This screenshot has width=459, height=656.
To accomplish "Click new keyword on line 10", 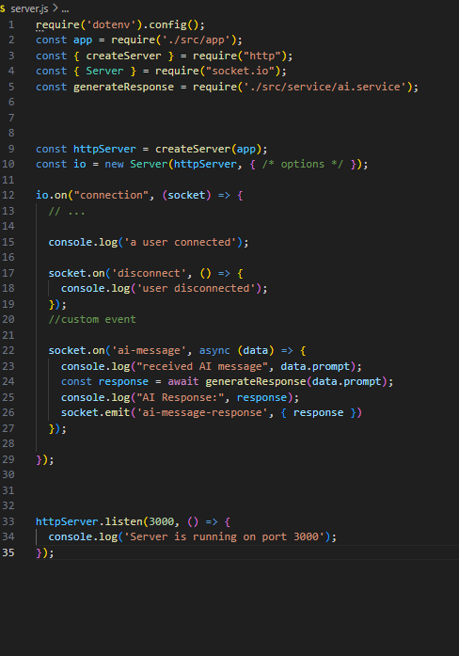I will (x=114, y=164).
